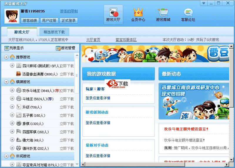Click the 四川麻将 game icon
This screenshot has height=168, width=235.
tap(19, 65)
